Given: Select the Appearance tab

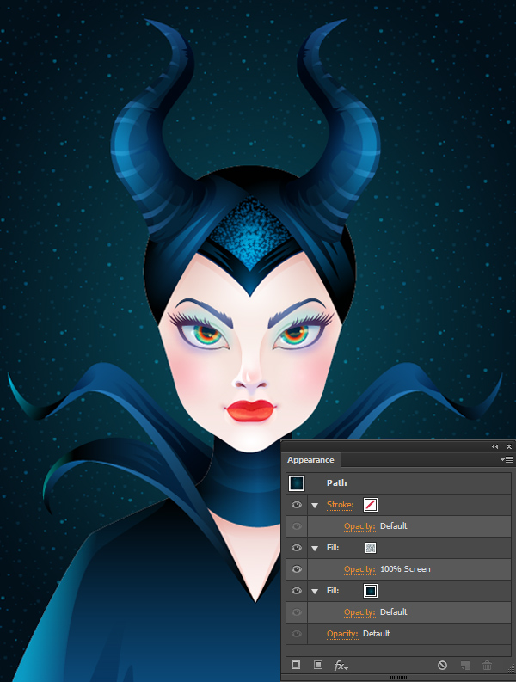Looking at the screenshot, I should tap(310, 460).
